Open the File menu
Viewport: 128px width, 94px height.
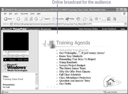[x=5, y=14]
